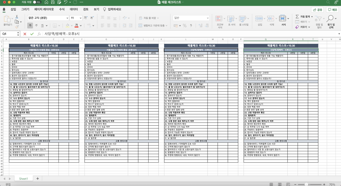This screenshot has height=186, width=341.
Task: Align text to the left
Action: 102,25
